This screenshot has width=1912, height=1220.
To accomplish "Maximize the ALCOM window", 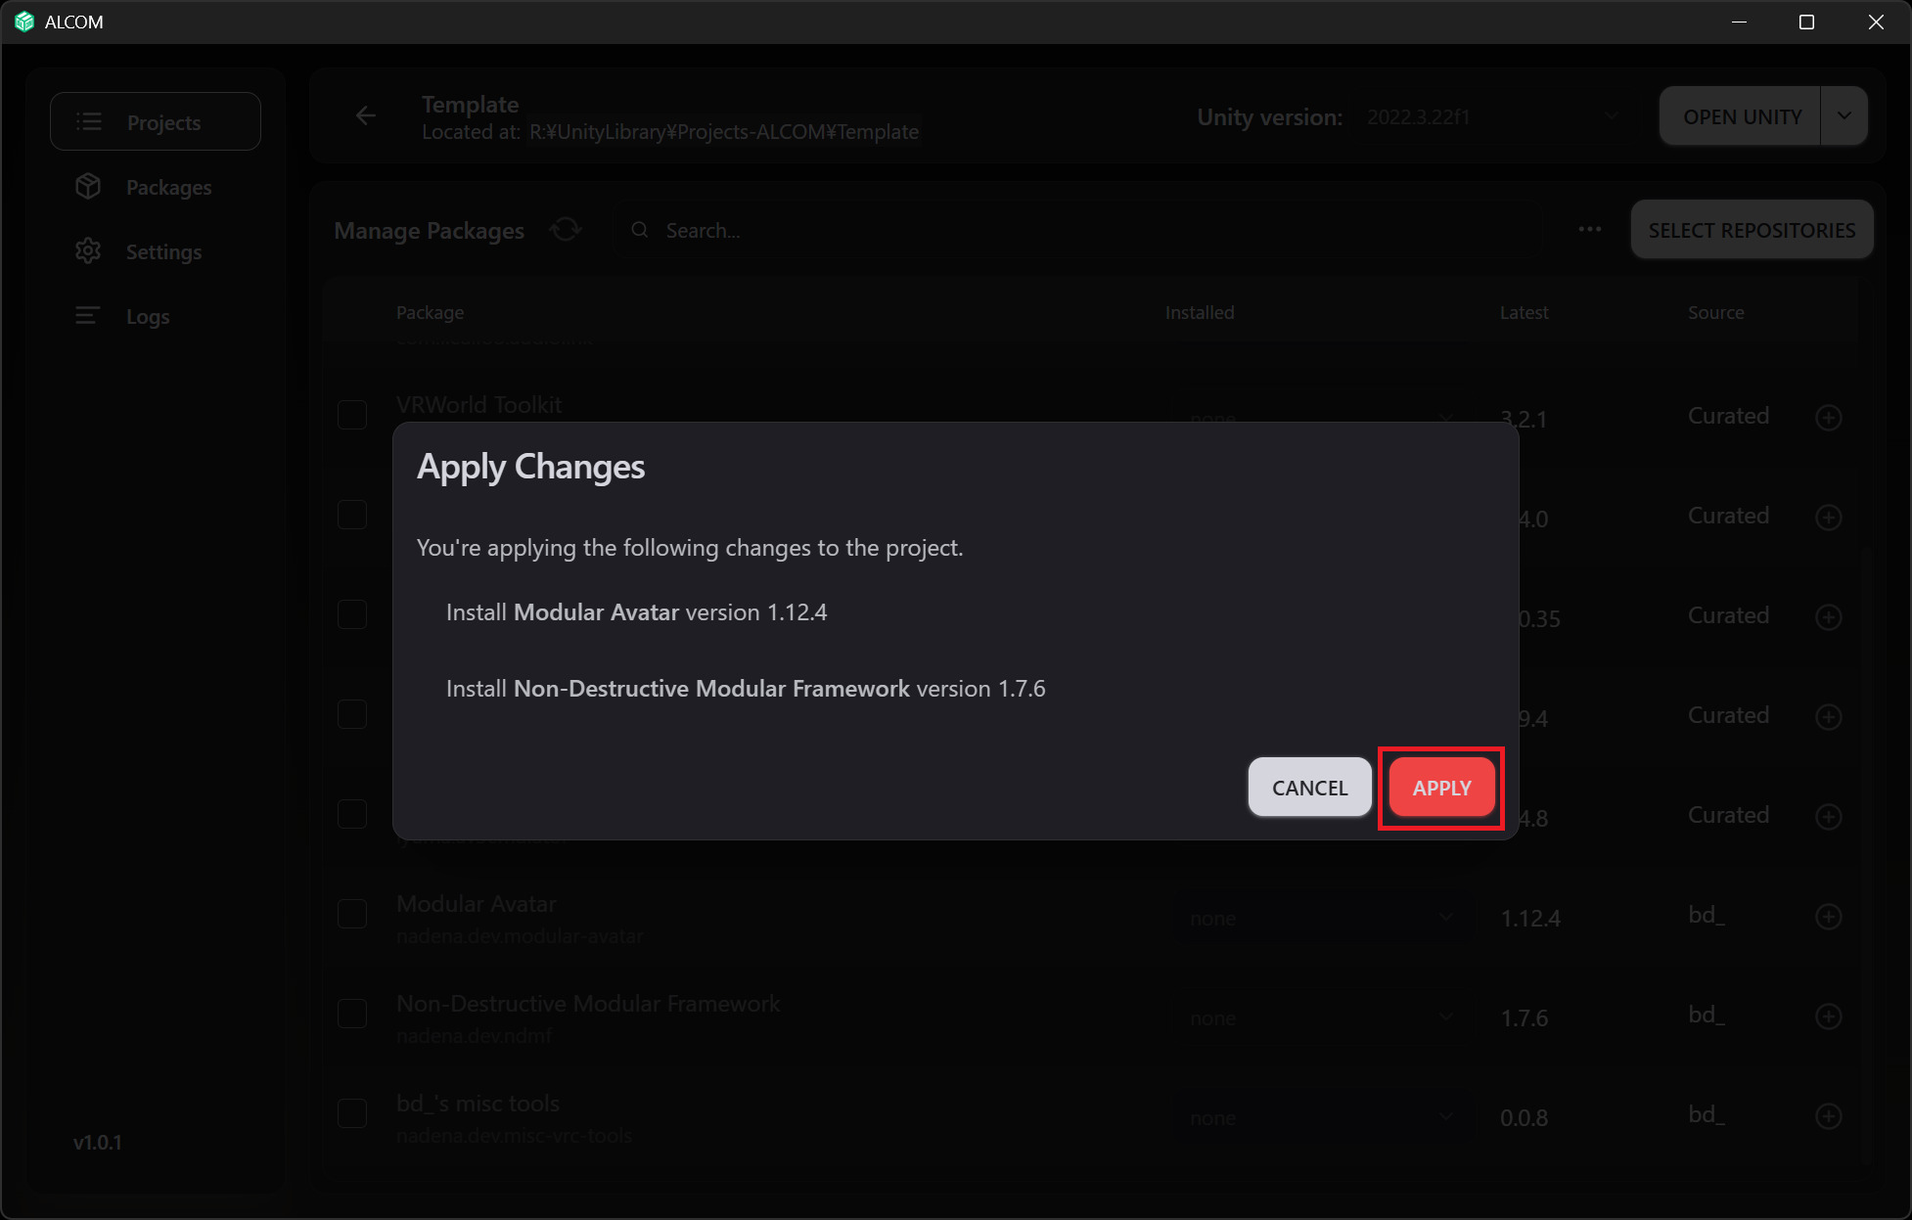I will pyautogui.click(x=1806, y=22).
